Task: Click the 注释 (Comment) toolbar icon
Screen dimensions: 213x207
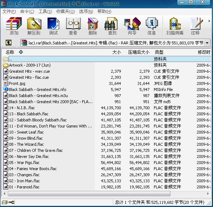Action: (x=197, y=23)
